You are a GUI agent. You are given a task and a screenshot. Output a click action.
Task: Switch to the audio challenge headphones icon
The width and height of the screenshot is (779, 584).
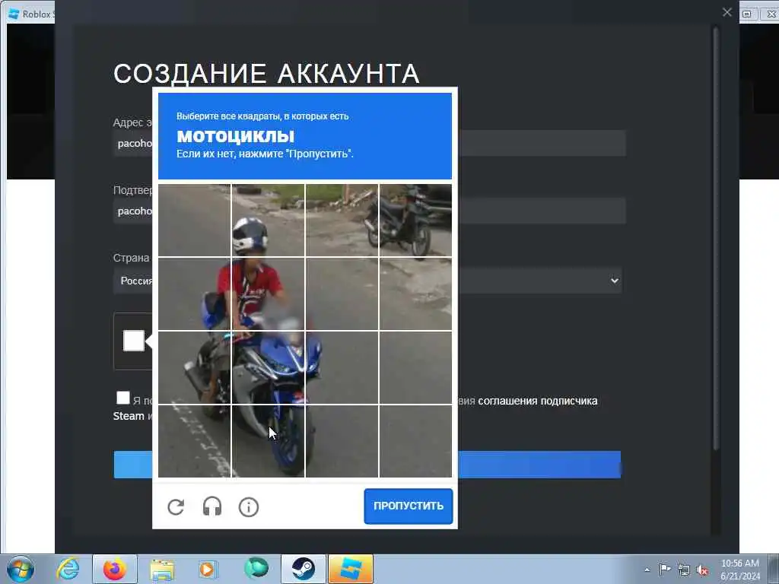(212, 507)
